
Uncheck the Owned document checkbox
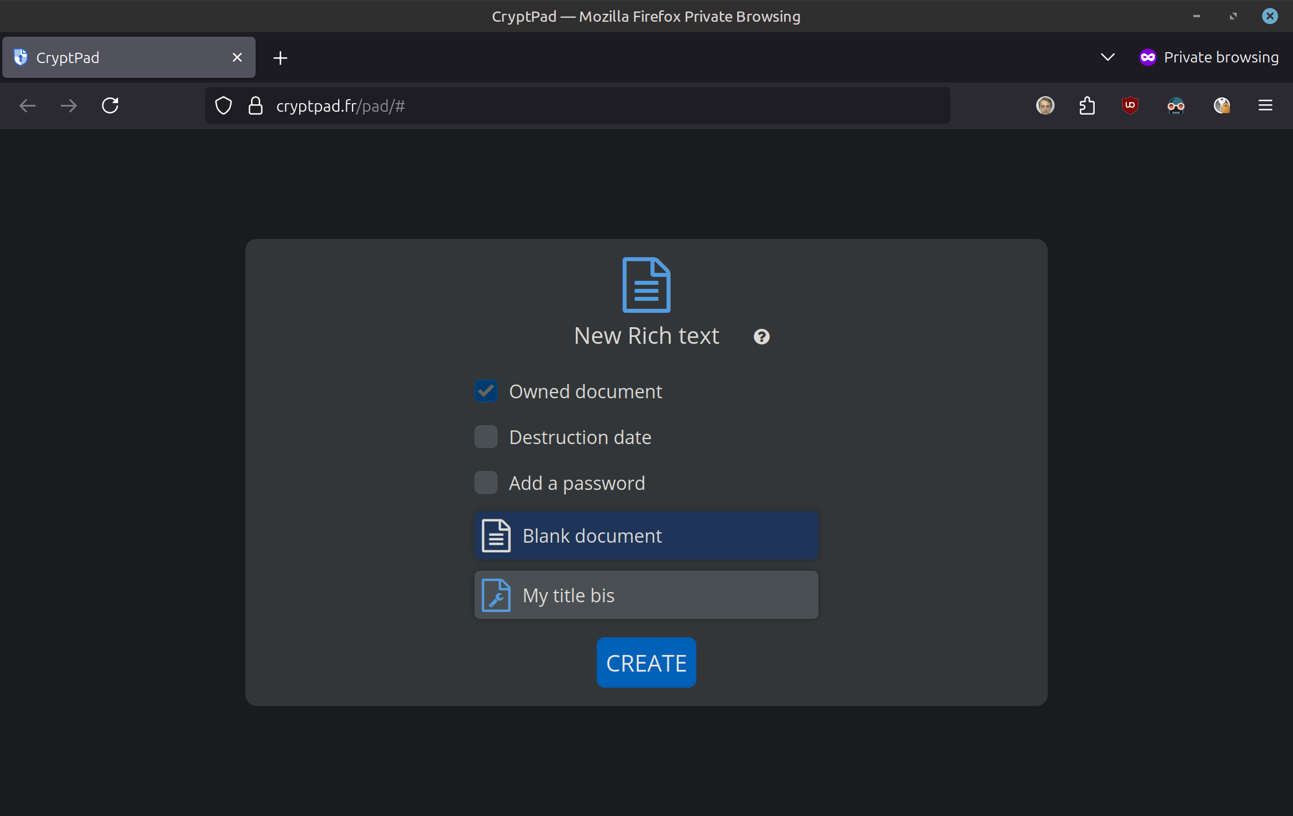(486, 391)
